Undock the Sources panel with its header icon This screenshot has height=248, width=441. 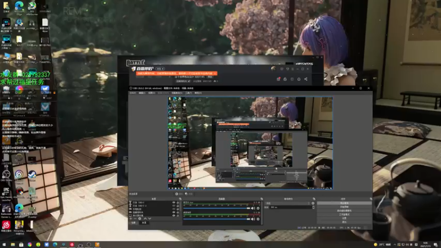180,199
